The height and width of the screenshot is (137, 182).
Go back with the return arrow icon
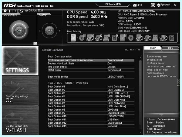pos(139,50)
